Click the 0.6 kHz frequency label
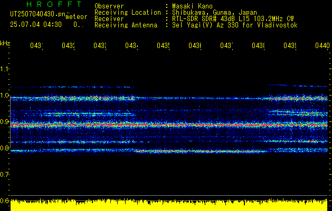The height and width of the screenshot is (211, 332). pos(4,200)
